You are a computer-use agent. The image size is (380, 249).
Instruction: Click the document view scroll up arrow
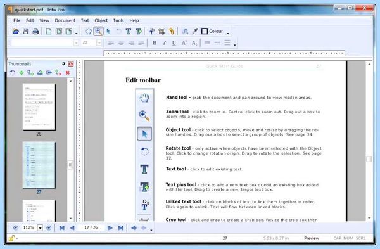(369, 65)
